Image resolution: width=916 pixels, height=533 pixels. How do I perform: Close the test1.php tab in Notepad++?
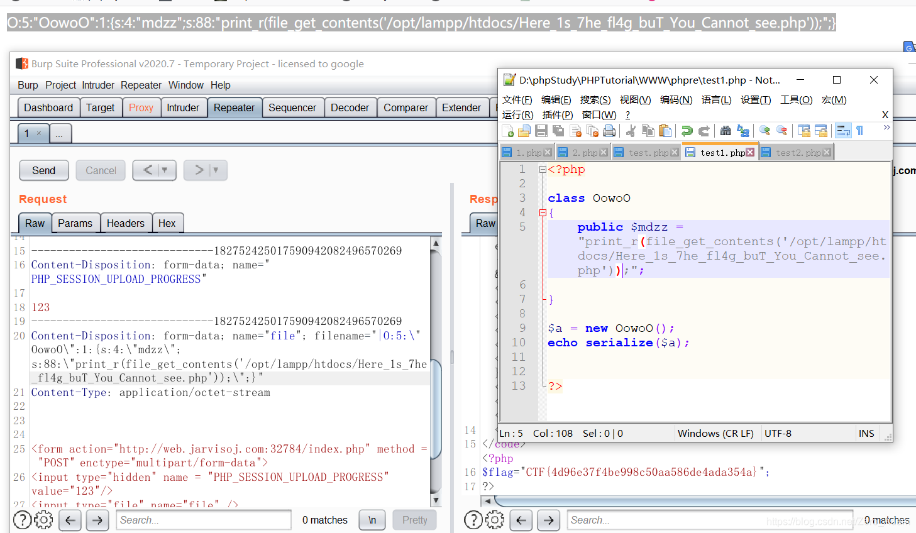(x=750, y=153)
